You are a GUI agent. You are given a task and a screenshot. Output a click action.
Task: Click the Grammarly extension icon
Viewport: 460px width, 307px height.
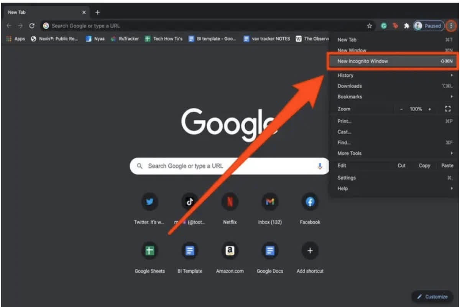[x=384, y=26]
